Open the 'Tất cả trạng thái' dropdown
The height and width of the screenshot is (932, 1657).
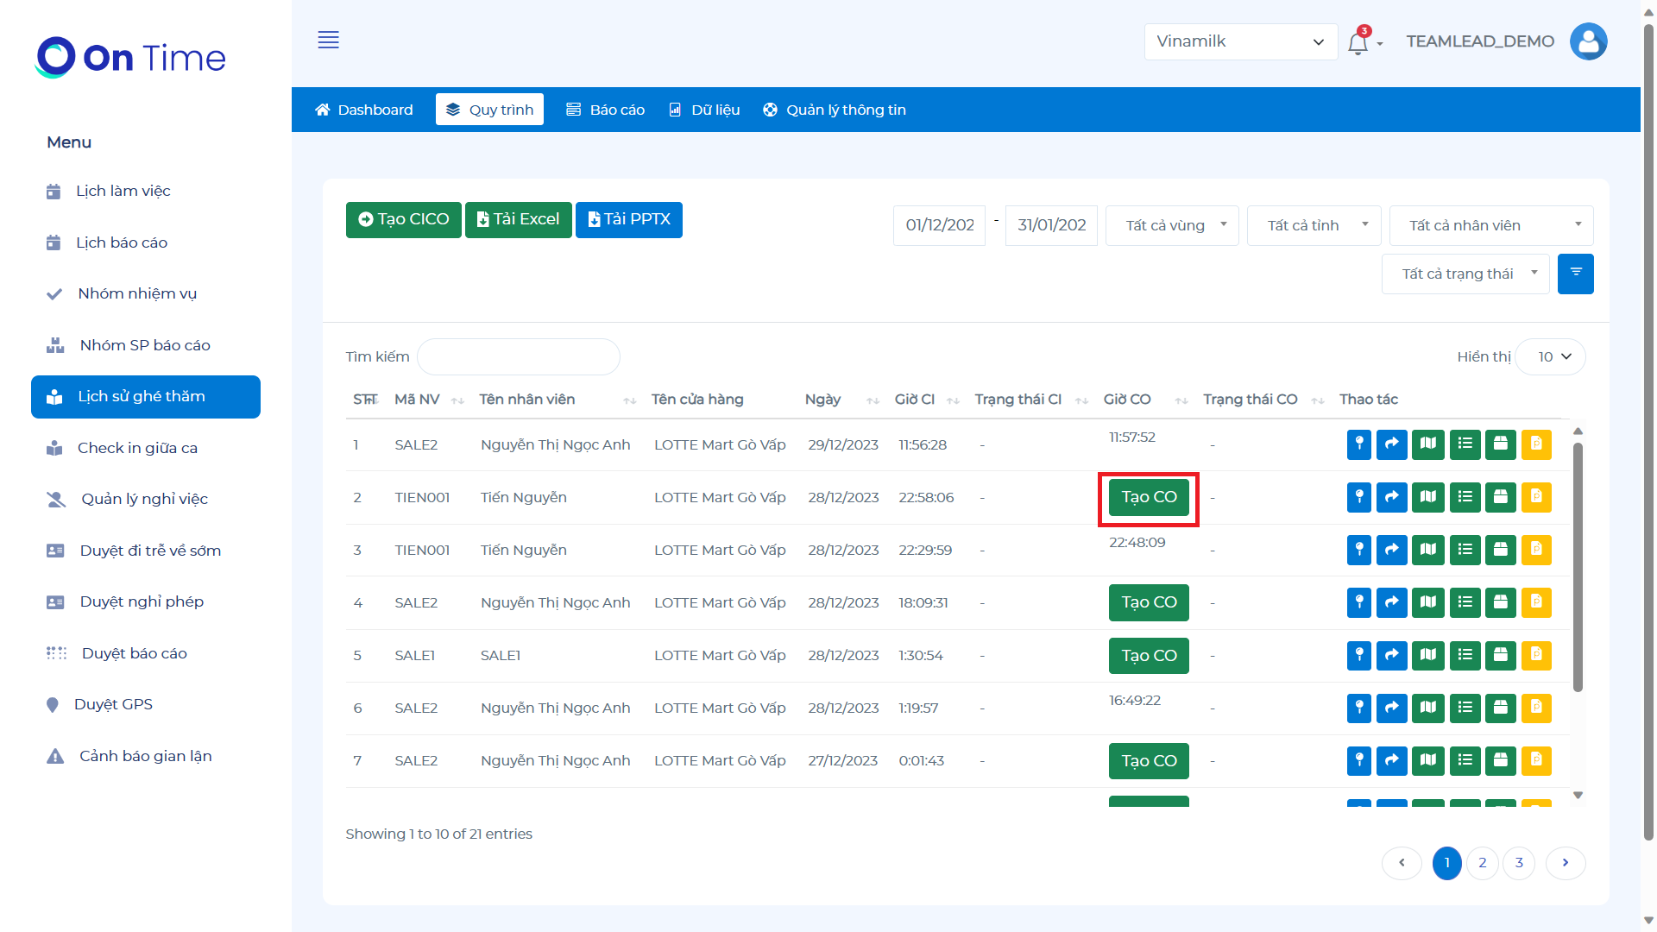[x=1465, y=274]
